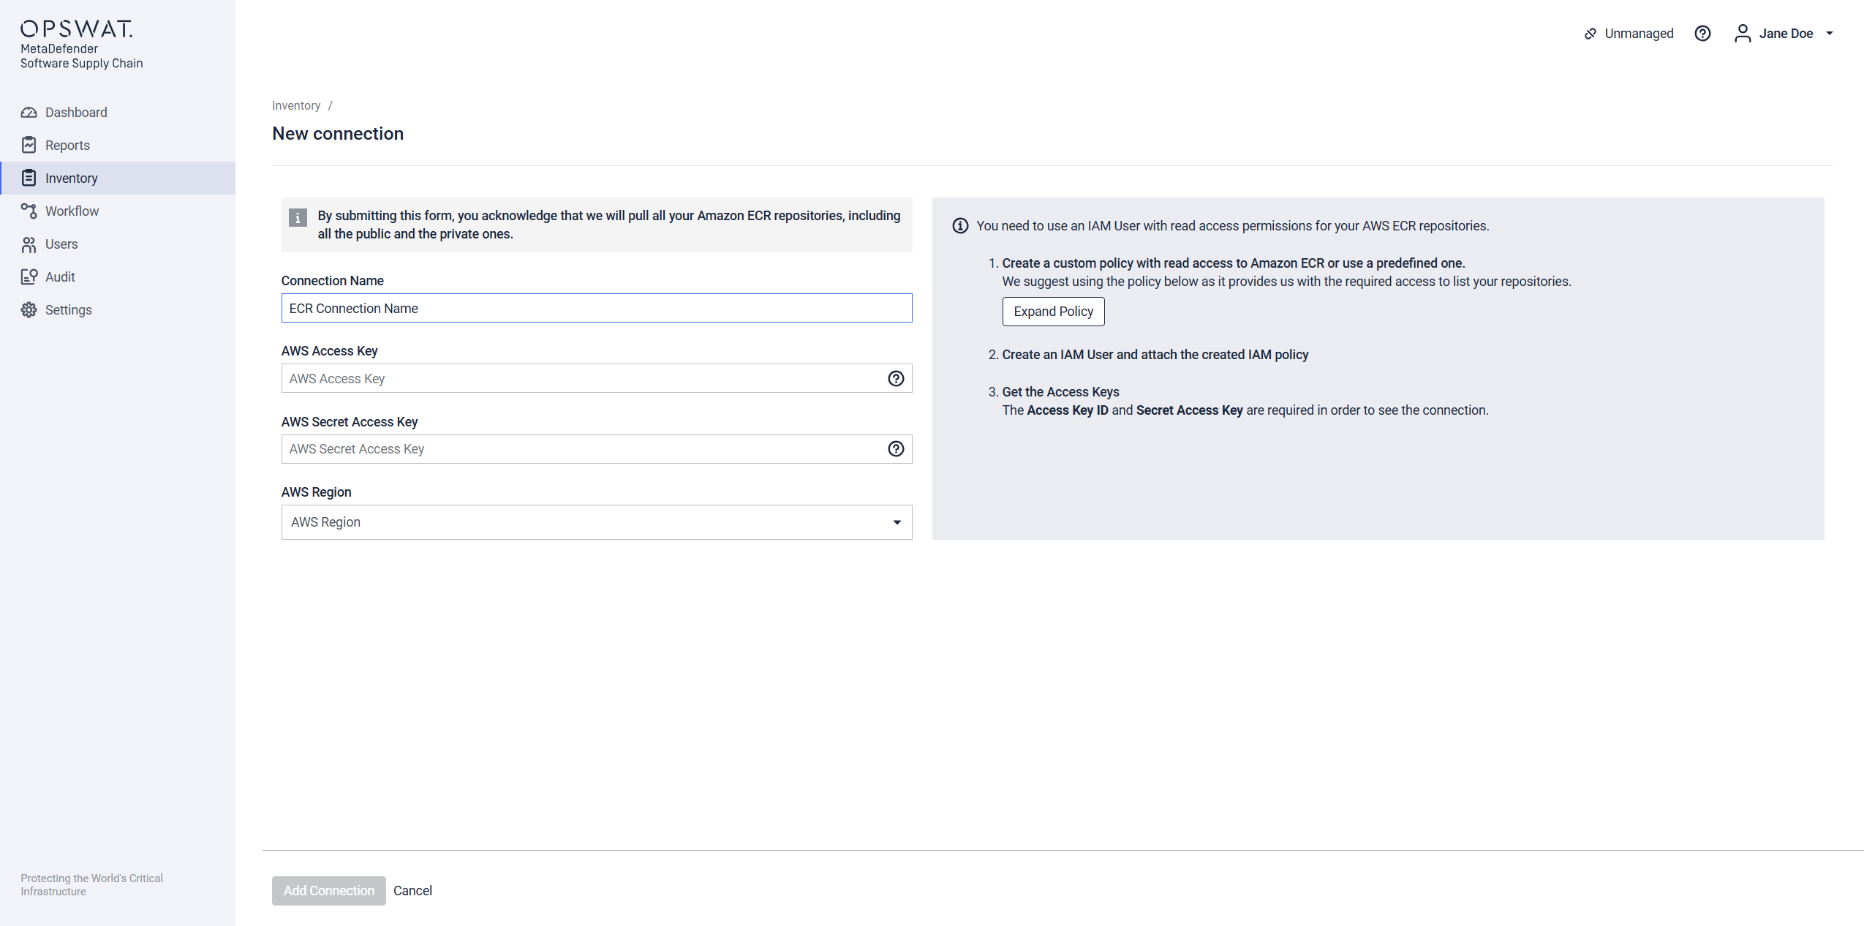Click the Users people icon

pos(29,244)
